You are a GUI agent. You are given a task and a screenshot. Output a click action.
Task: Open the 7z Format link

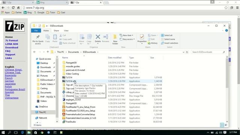point(12,40)
